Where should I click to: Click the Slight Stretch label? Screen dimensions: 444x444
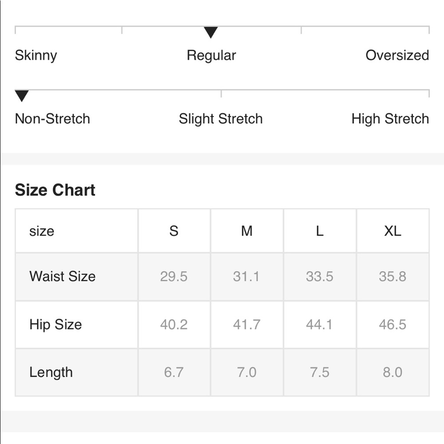[221, 119]
